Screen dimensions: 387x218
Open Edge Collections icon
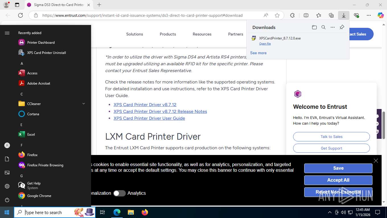tap(331, 15)
